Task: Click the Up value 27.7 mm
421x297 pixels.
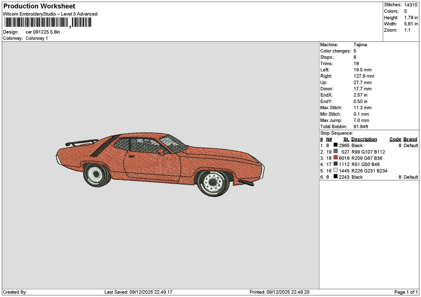Action: click(362, 82)
